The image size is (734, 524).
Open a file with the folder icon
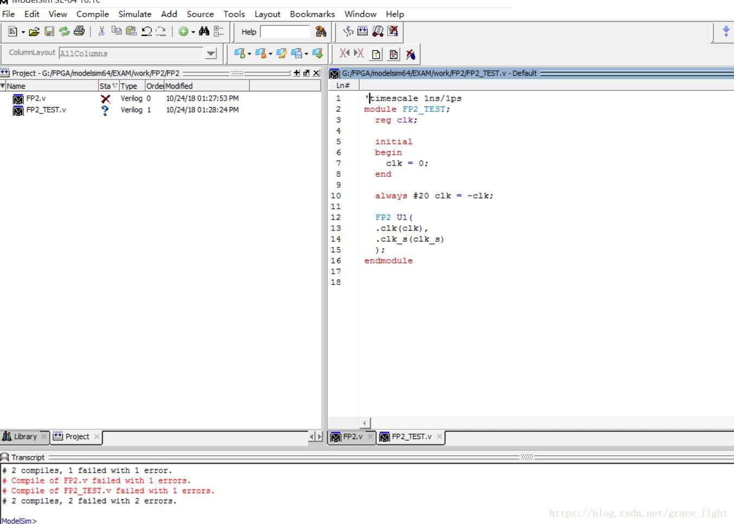(x=34, y=31)
